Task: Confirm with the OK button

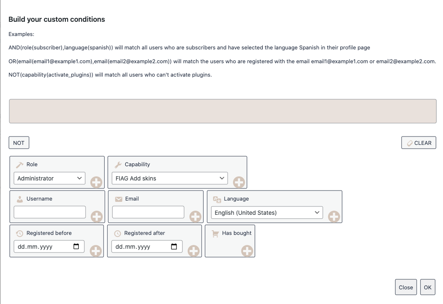Action: (427, 287)
